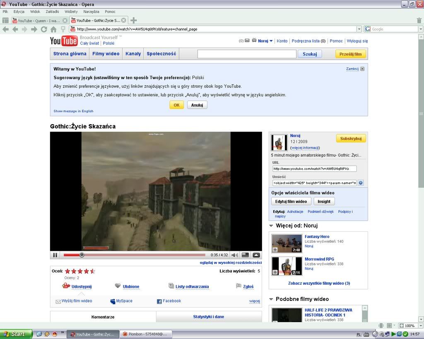This screenshot has height=339, width=424.
Task: Rate the video with the first star
Action: [67, 271]
